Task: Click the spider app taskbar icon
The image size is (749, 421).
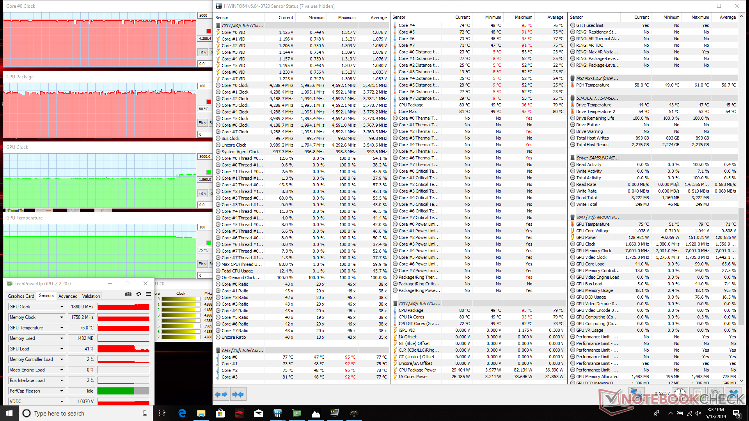Action: tap(354, 413)
